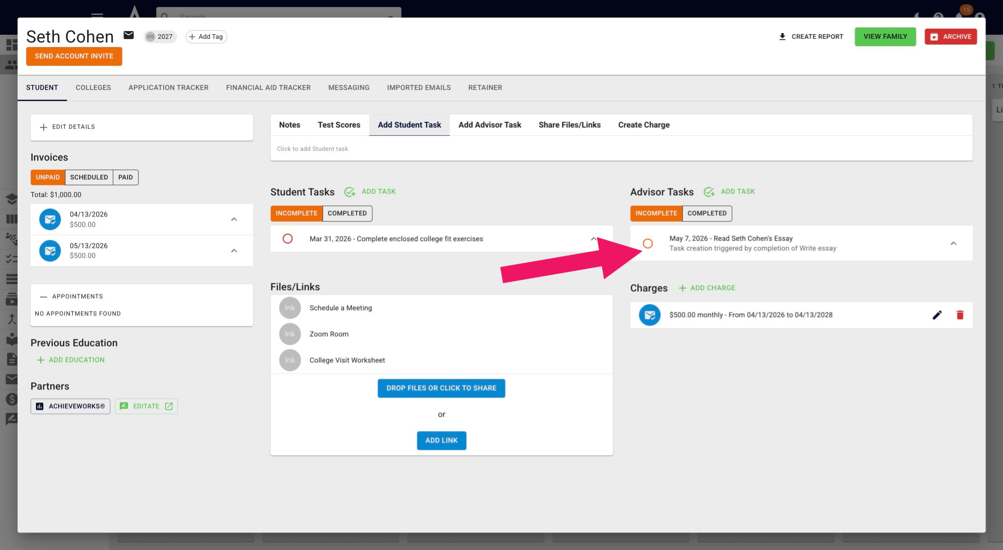Collapse the Read Seth Cohen's Essay task
The image size is (1003, 550).
(954, 243)
